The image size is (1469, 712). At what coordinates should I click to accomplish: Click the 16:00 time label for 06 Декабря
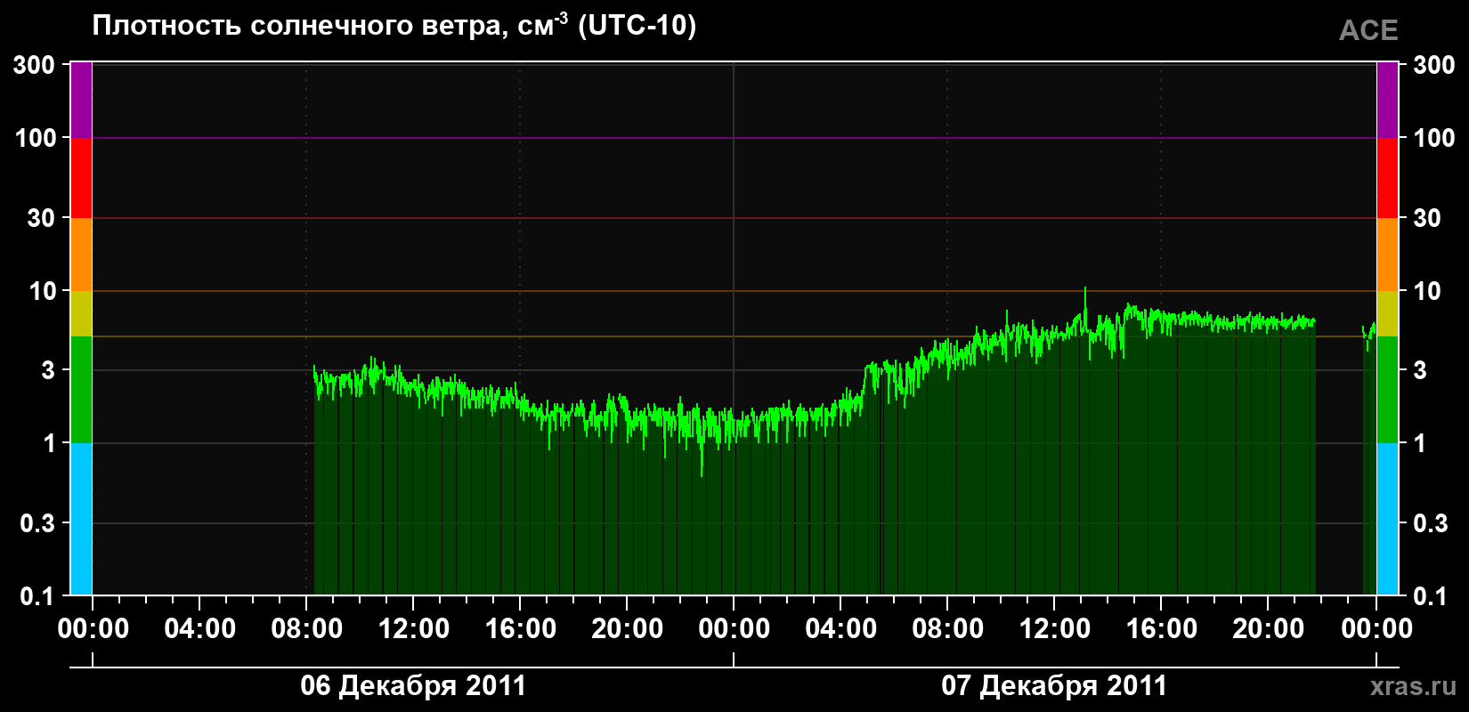(x=520, y=629)
